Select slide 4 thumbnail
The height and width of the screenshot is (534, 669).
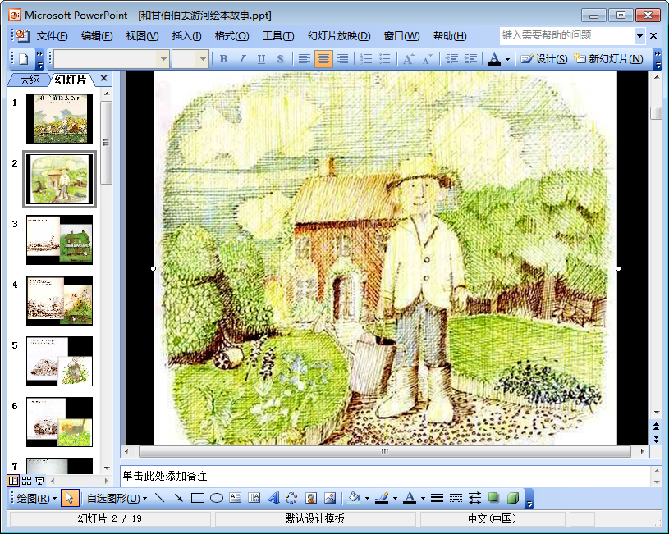pos(59,301)
